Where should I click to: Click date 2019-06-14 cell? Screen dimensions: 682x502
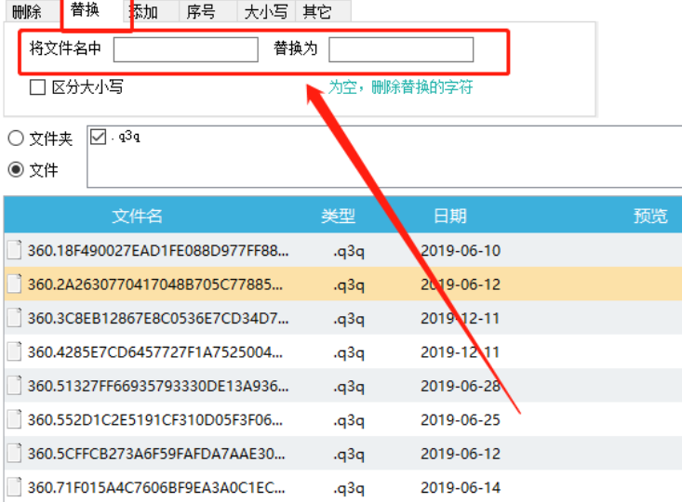tap(461, 488)
